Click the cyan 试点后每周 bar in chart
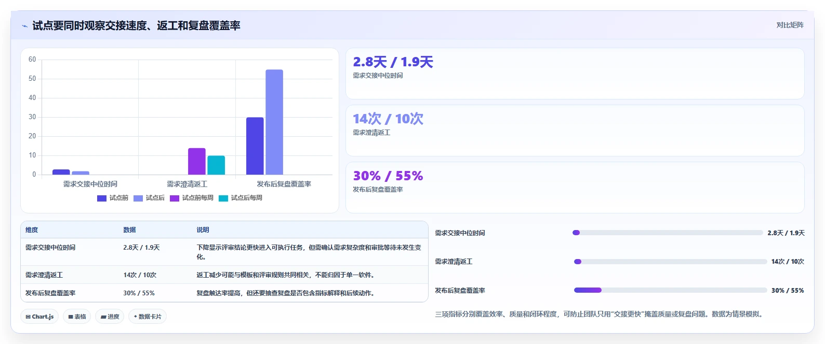825x344 pixels. coord(216,165)
